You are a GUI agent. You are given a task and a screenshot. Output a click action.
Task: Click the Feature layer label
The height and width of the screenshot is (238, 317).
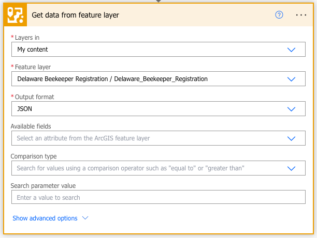[33, 67]
